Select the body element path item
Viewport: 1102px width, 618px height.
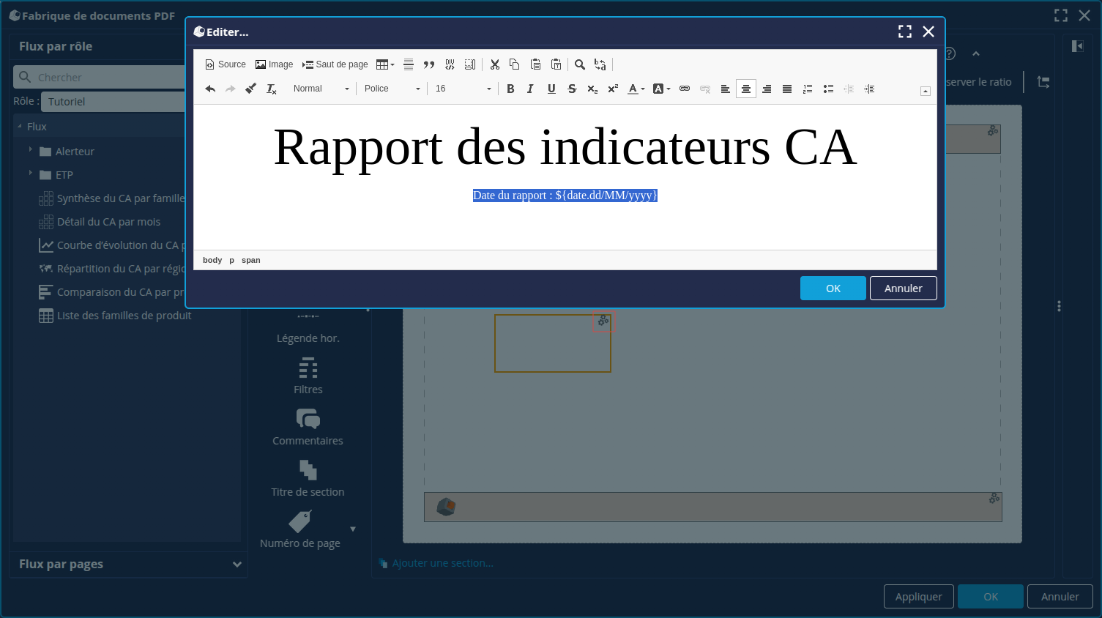(212, 260)
